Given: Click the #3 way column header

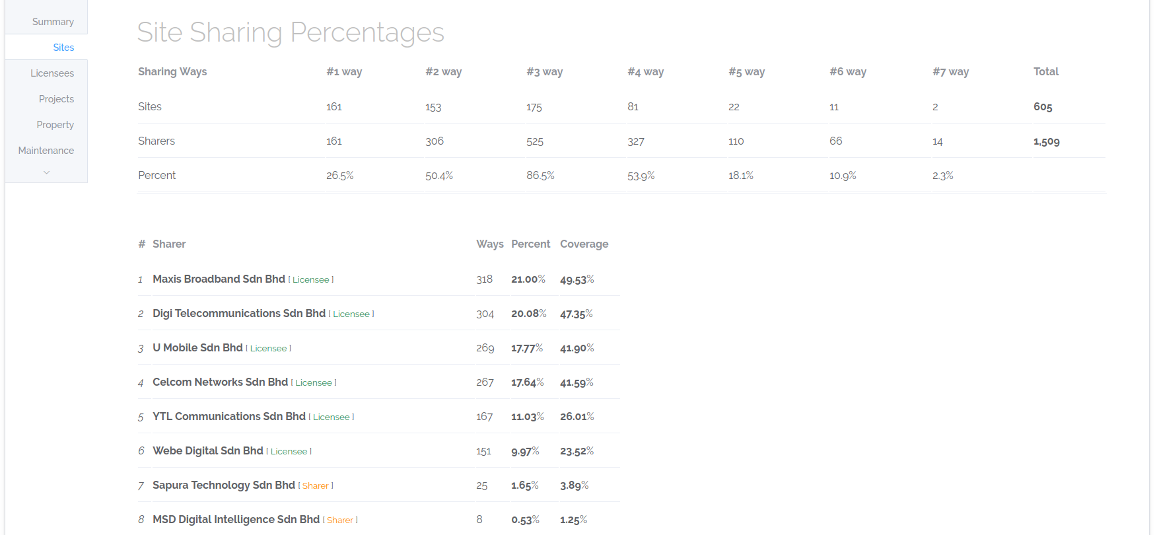Looking at the screenshot, I should [x=545, y=71].
